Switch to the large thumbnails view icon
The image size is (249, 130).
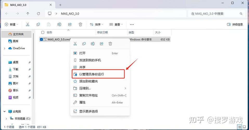tap(244, 127)
